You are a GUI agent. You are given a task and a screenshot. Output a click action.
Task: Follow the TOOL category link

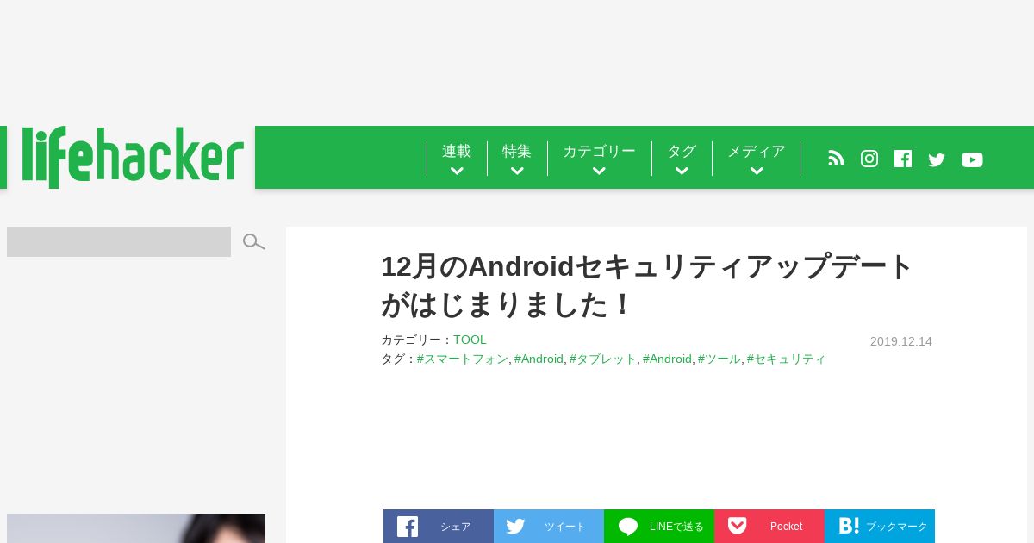click(x=470, y=340)
